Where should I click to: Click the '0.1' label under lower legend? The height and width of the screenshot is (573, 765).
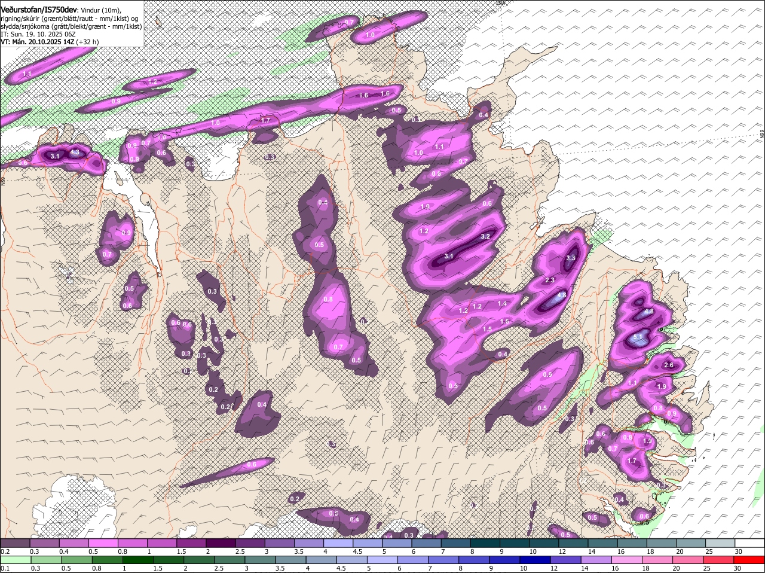click(5, 568)
